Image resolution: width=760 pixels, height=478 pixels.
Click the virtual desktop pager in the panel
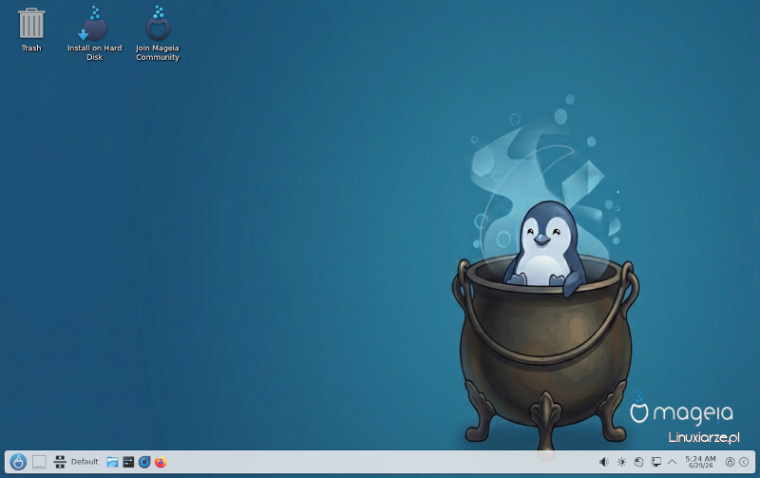(x=39, y=462)
